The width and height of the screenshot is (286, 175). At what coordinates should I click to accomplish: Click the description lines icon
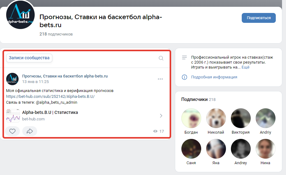[184, 57]
